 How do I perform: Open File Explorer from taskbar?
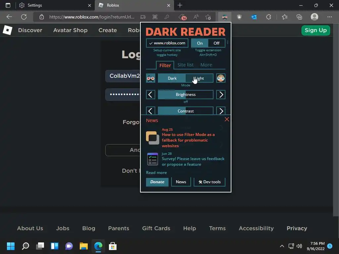(84, 246)
